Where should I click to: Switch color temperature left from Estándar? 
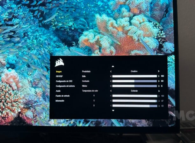click(111, 91)
